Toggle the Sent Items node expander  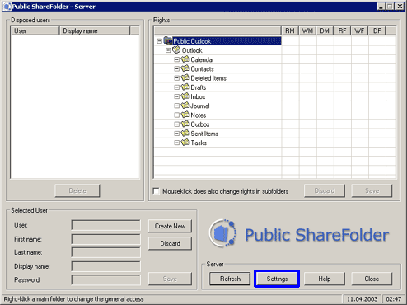(x=177, y=134)
